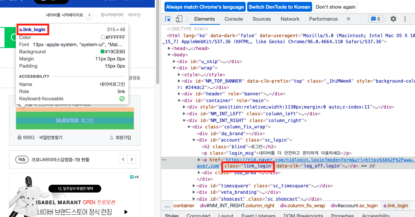Click the #FFFFFF color swatch in tooltip
Screen dimensions: 415x217
pos(103,37)
